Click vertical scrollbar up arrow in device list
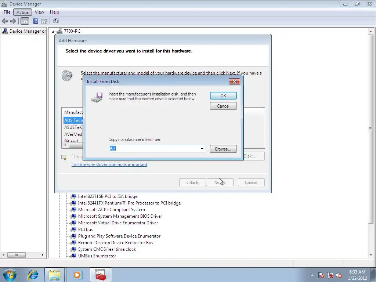376x282 pixels. click(x=371, y=32)
